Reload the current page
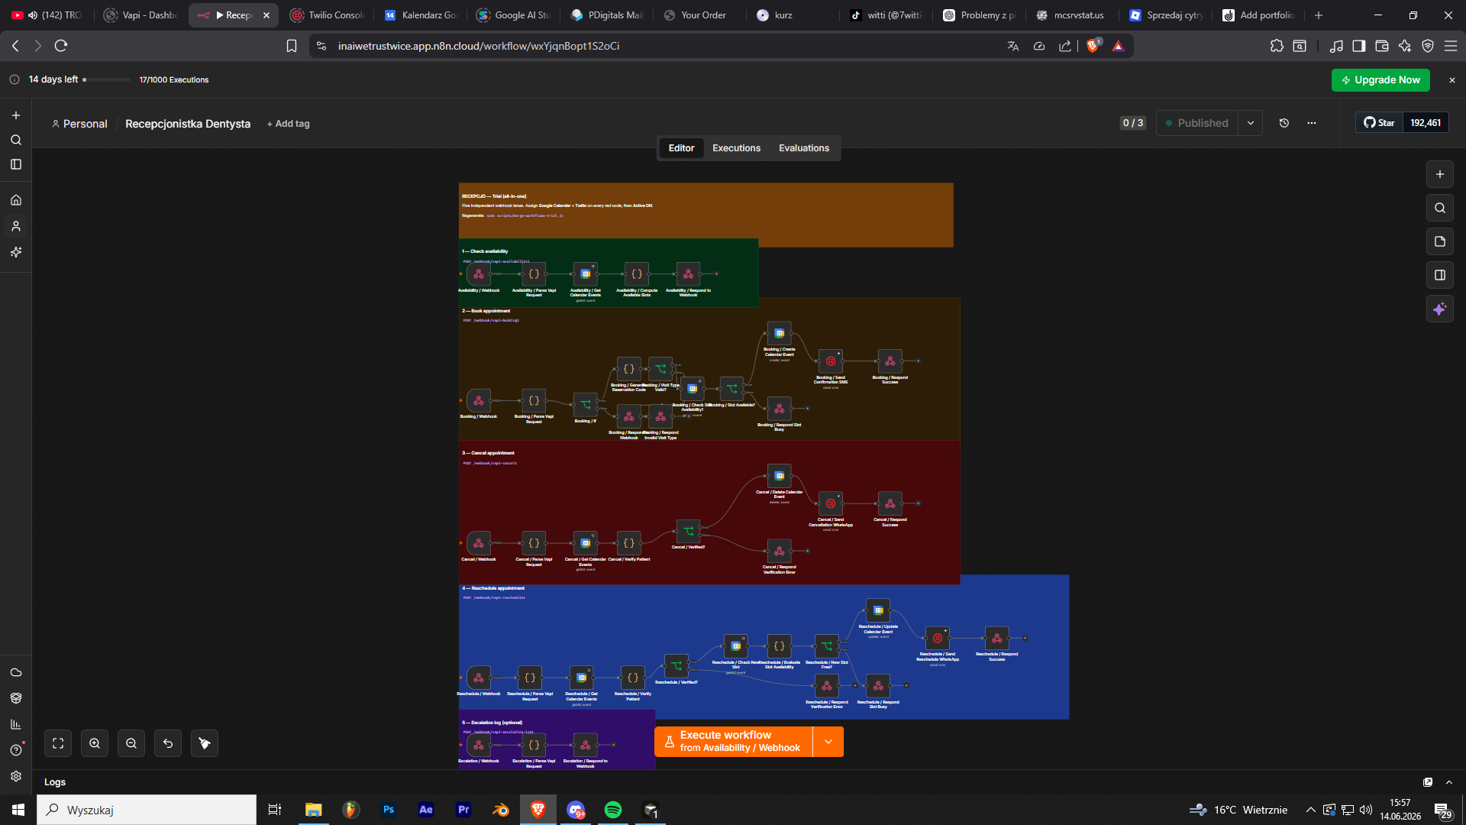This screenshot has width=1466, height=825. coord(61,46)
